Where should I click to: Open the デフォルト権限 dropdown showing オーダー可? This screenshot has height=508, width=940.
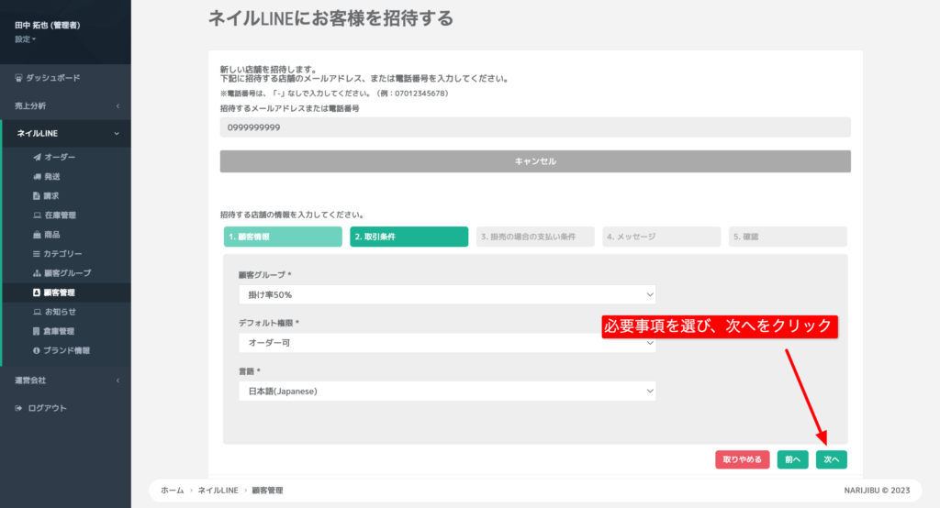446,343
